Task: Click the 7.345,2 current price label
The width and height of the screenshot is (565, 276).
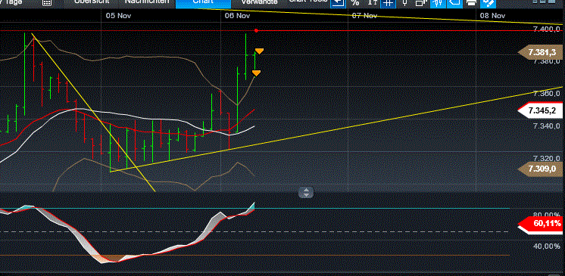Action: pyautogui.click(x=540, y=111)
